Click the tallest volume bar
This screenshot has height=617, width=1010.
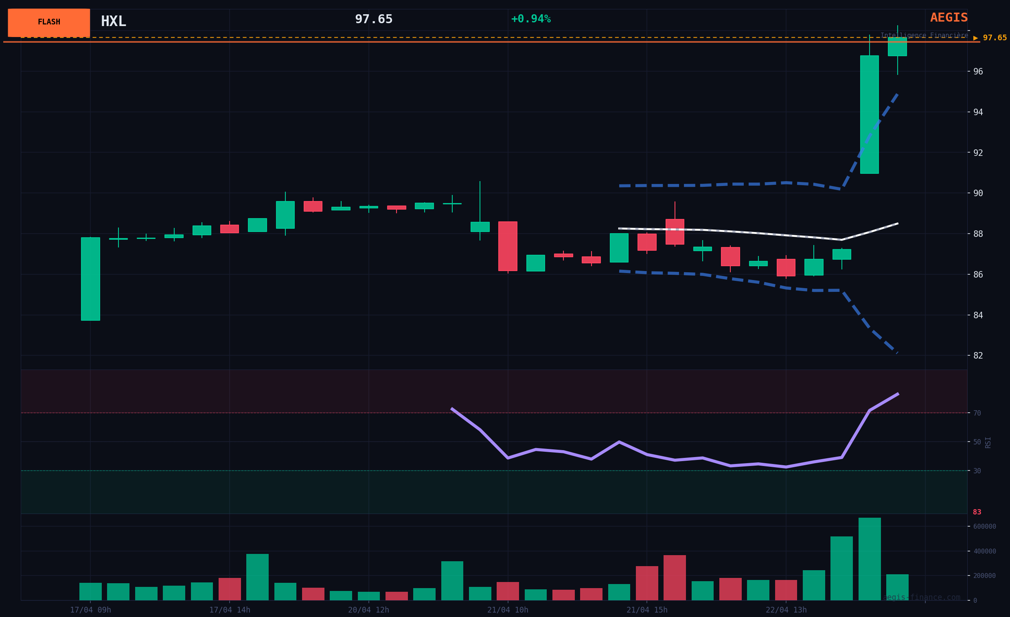(x=870, y=559)
